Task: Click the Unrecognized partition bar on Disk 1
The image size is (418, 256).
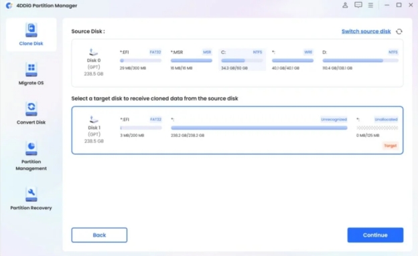Action: [259, 128]
